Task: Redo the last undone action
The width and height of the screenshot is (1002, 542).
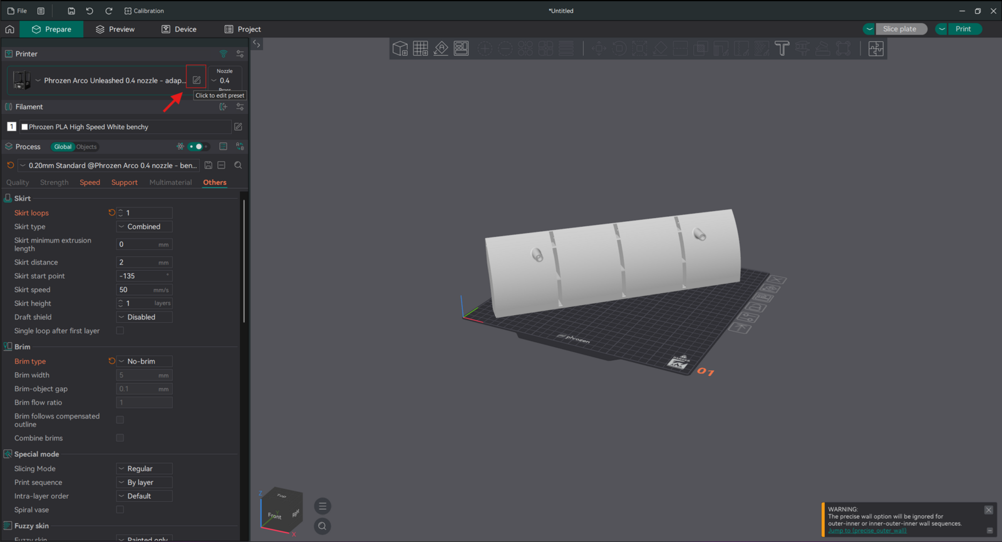Action: [108, 11]
